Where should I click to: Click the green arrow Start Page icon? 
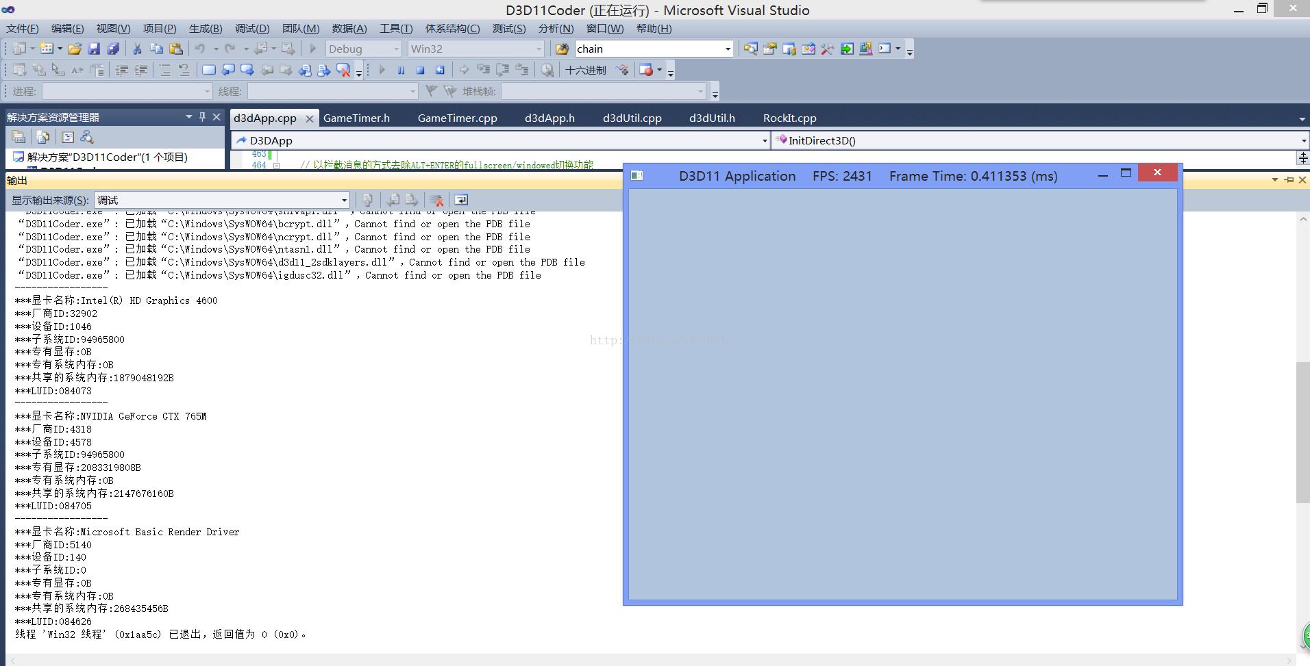847,49
